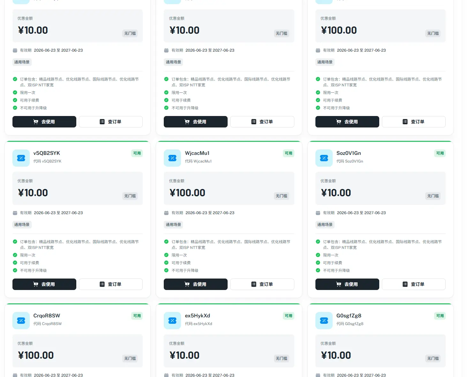
Task: Click 可用 status badge on CrqoR8SW card
Action: [137, 316]
